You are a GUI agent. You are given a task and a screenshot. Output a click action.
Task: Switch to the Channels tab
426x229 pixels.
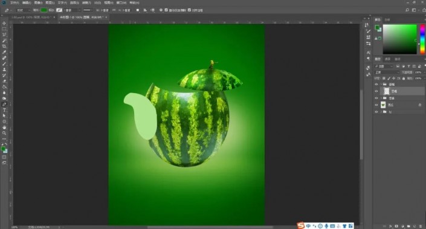387,59
